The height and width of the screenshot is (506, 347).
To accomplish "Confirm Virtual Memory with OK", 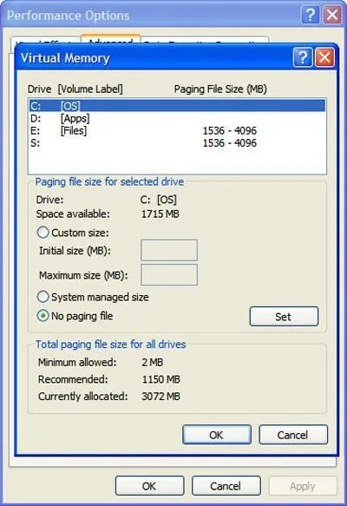I will (x=217, y=435).
